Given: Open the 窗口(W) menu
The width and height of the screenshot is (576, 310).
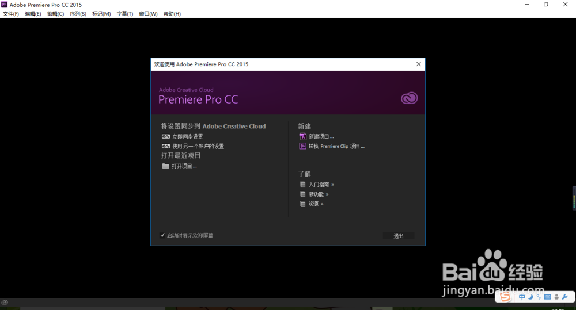Looking at the screenshot, I should tap(148, 14).
